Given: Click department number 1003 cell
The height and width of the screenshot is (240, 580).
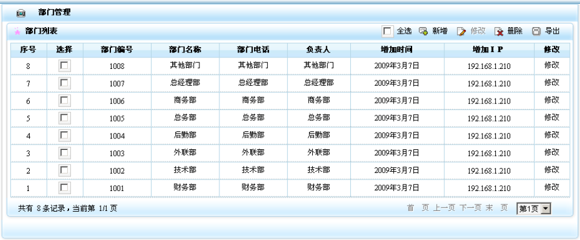Looking at the screenshot, I should (x=117, y=154).
